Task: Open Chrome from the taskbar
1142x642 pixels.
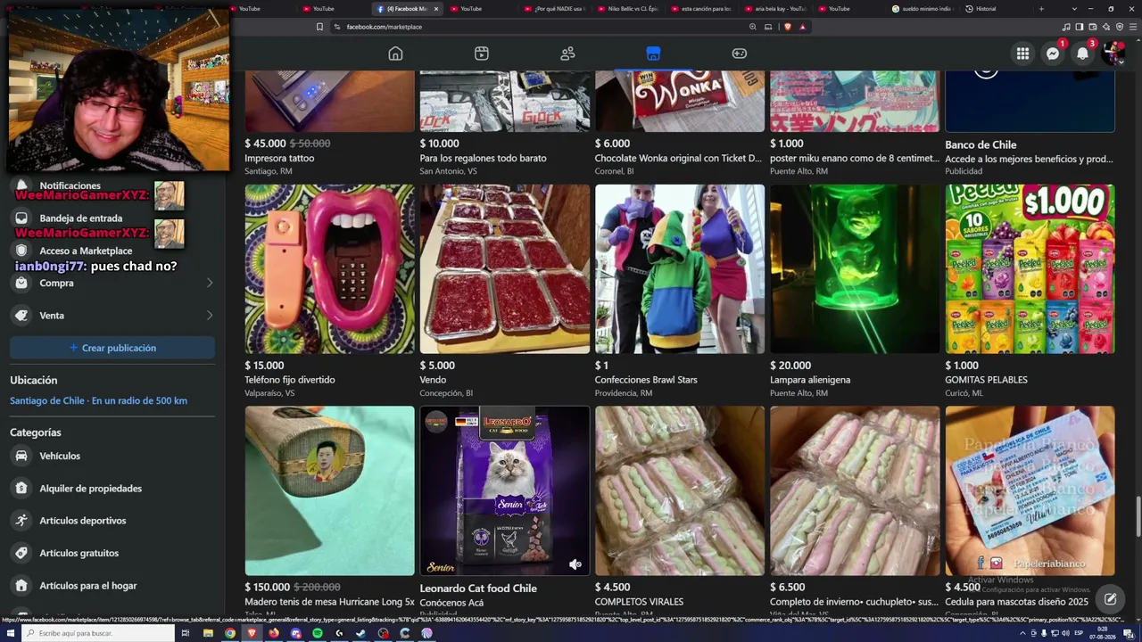Action: pos(230,633)
